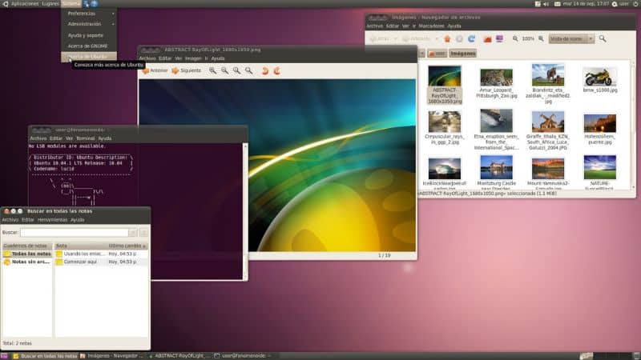The image size is (641, 360).
Task: Select Etna_eruption thumbnail
Action: pyautogui.click(x=496, y=121)
